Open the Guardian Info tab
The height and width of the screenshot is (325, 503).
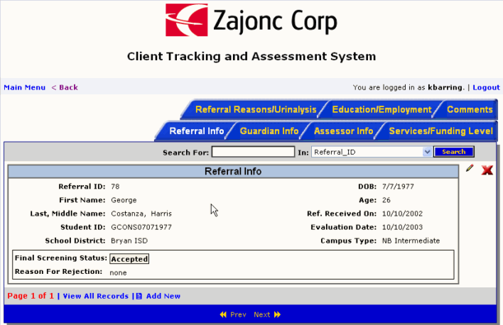pyautogui.click(x=269, y=131)
